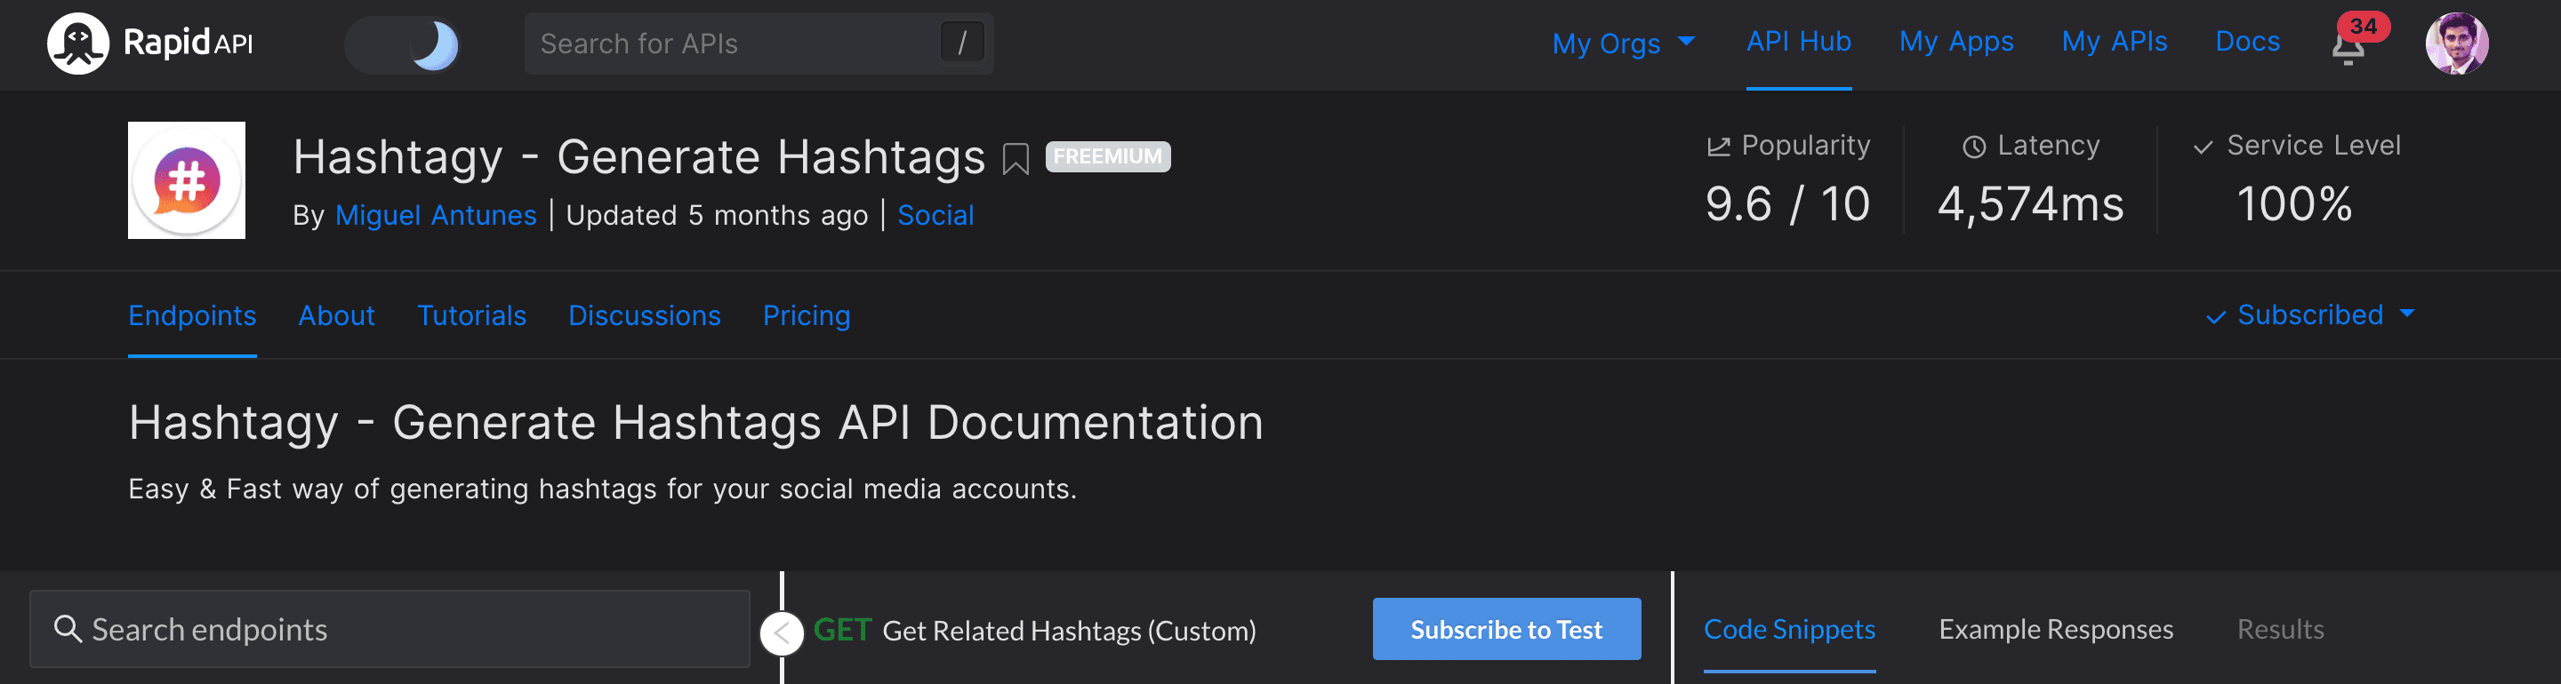Open the Docs link
The image size is (2561, 684).
tap(2247, 42)
